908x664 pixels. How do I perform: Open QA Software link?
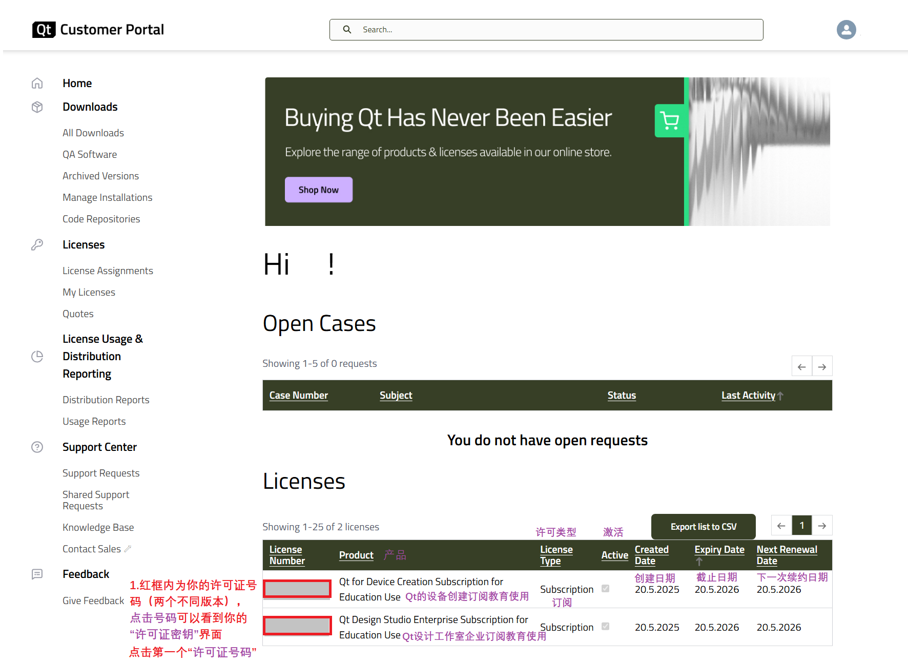(x=90, y=154)
